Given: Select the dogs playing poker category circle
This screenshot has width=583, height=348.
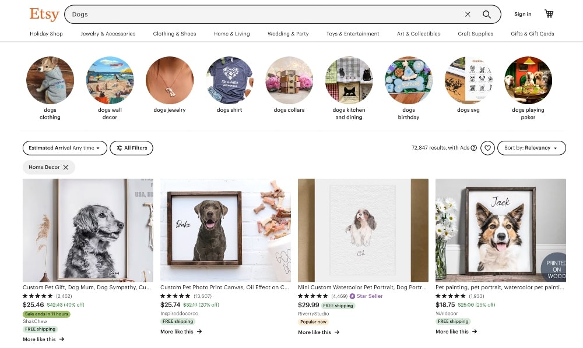Looking at the screenshot, I should click(528, 80).
